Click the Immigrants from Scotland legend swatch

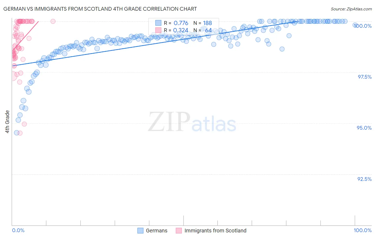(179, 231)
